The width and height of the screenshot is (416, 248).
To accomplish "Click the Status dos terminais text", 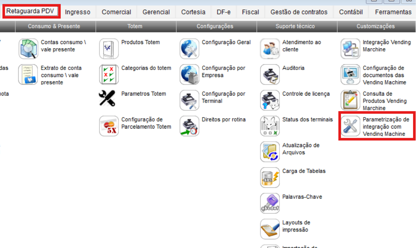I will 307,119.
